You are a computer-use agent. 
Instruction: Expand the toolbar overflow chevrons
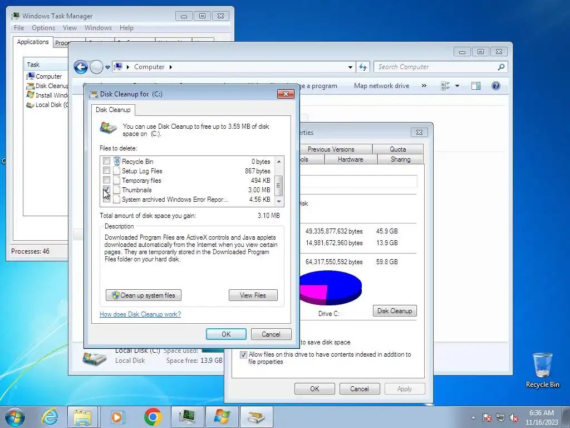tap(424, 86)
